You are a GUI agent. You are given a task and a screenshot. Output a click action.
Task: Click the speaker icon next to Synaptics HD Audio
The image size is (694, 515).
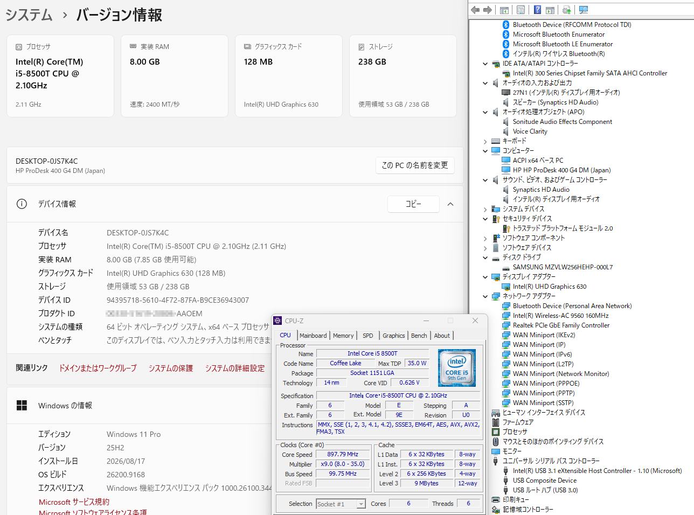506,190
